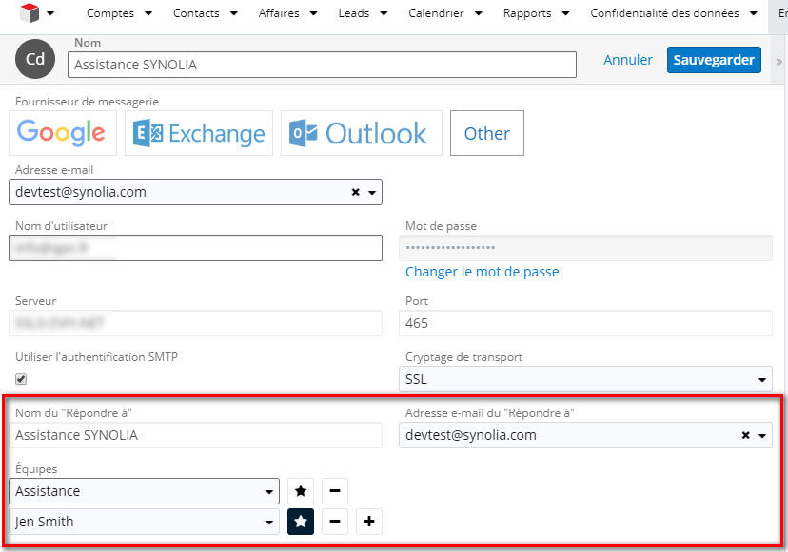Open Cryptage de transport SSL dropdown
The width and height of the screenshot is (788, 552).
(x=585, y=379)
